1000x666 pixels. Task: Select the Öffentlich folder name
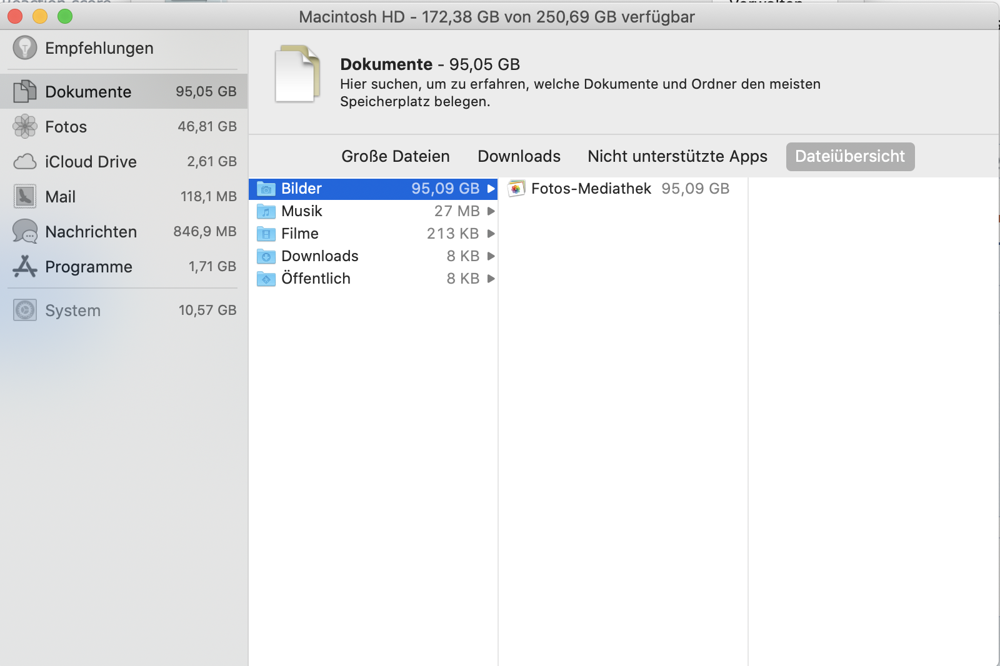[x=316, y=278]
